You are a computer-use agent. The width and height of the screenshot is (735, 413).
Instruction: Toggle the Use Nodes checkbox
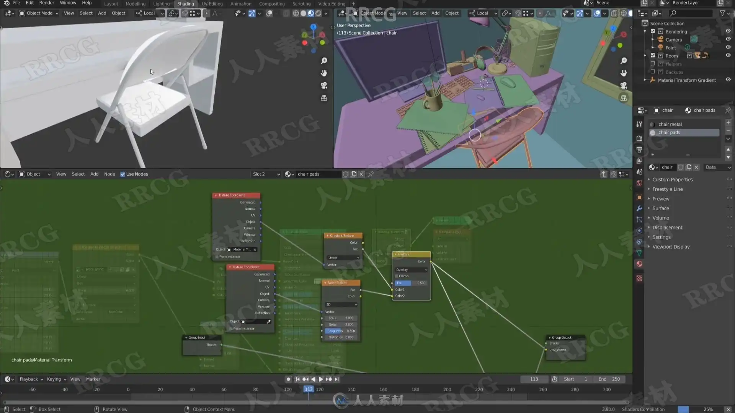pyautogui.click(x=123, y=174)
